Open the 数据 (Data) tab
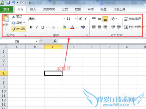The width and height of the screenshot is (146, 109). click(x=78, y=9)
